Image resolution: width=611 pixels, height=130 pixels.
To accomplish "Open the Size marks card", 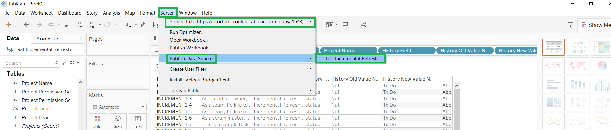I will 118,122.
